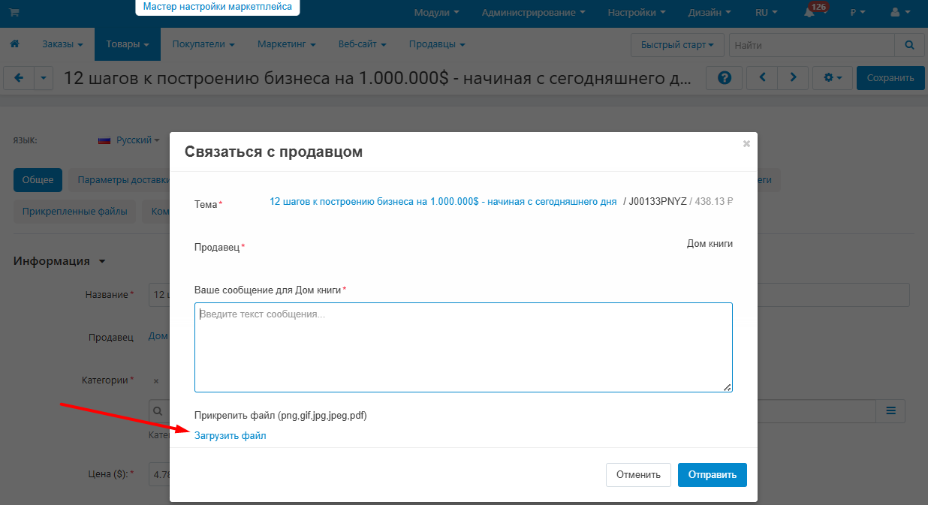Open the Покупатели menu
Viewport: 928px width, 505px height.
point(203,44)
